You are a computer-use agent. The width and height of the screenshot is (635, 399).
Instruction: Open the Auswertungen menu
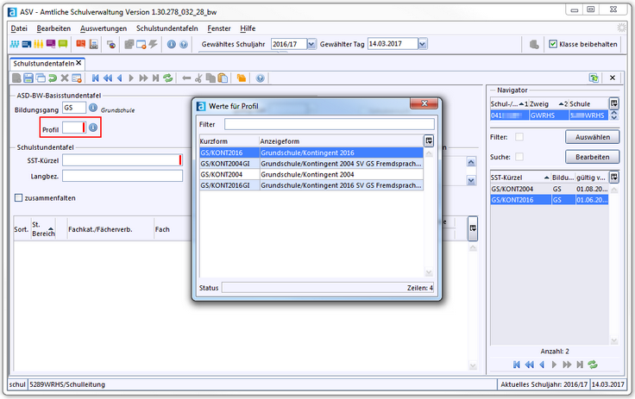tap(103, 28)
